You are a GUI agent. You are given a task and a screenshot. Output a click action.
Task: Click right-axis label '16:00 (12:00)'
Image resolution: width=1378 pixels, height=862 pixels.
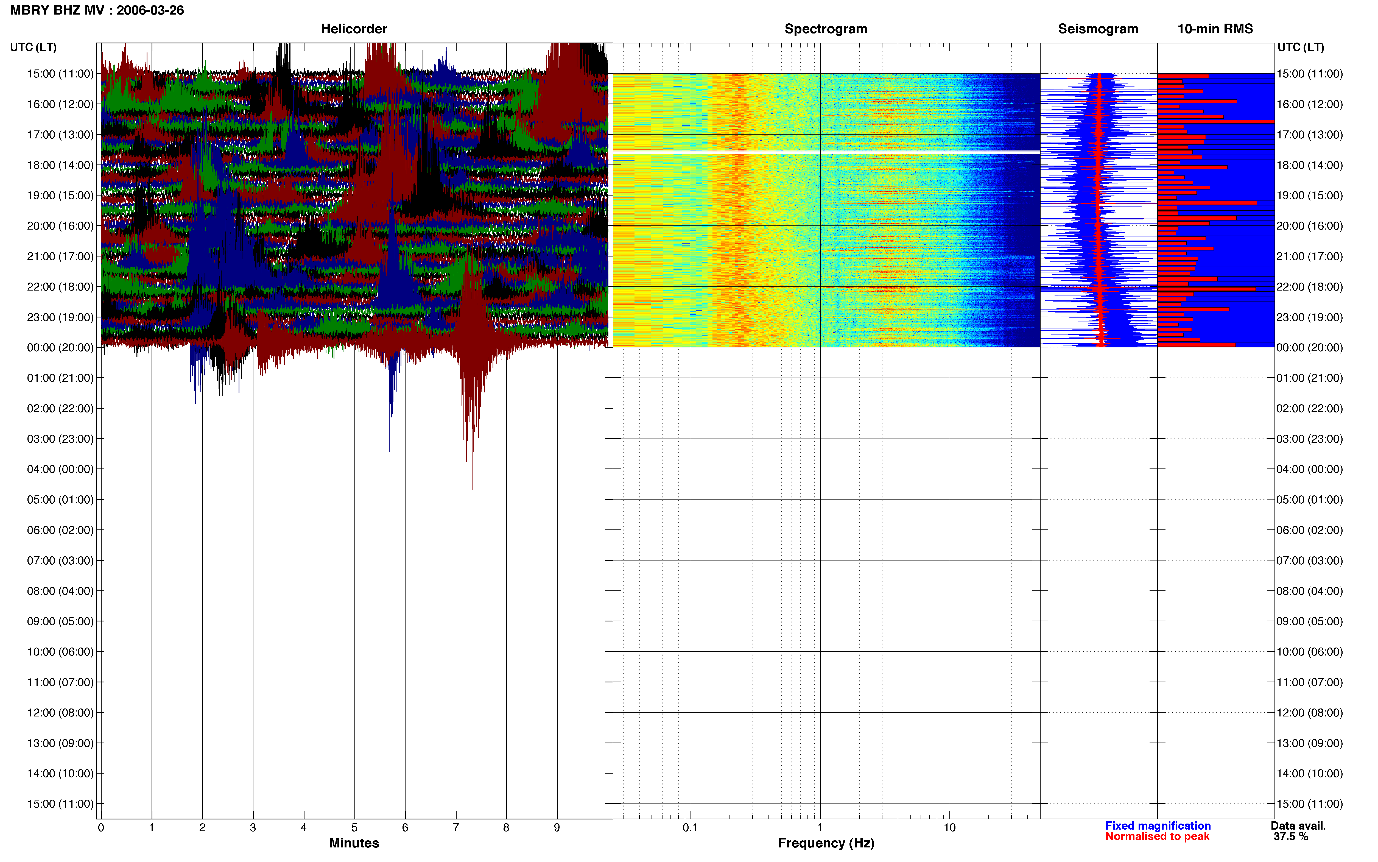pyautogui.click(x=1310, y=104)
